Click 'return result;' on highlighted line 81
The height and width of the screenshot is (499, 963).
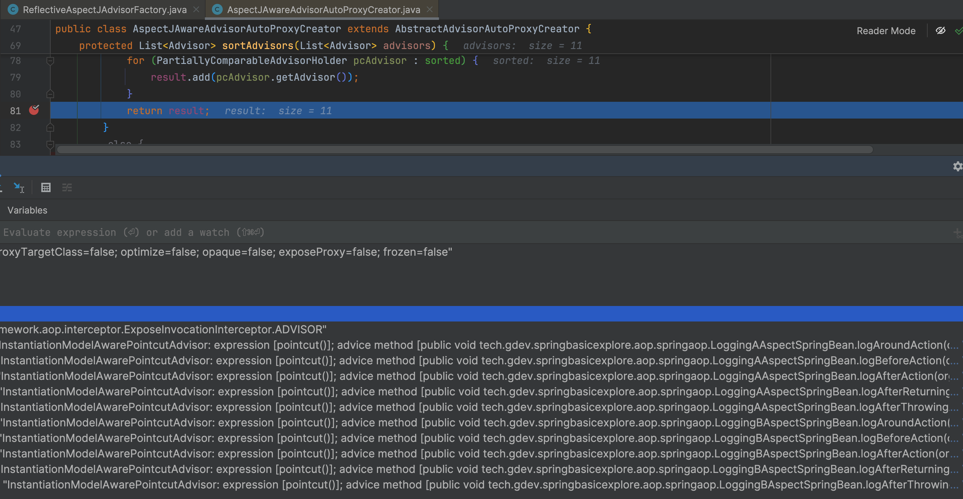[x=168, y=111]
